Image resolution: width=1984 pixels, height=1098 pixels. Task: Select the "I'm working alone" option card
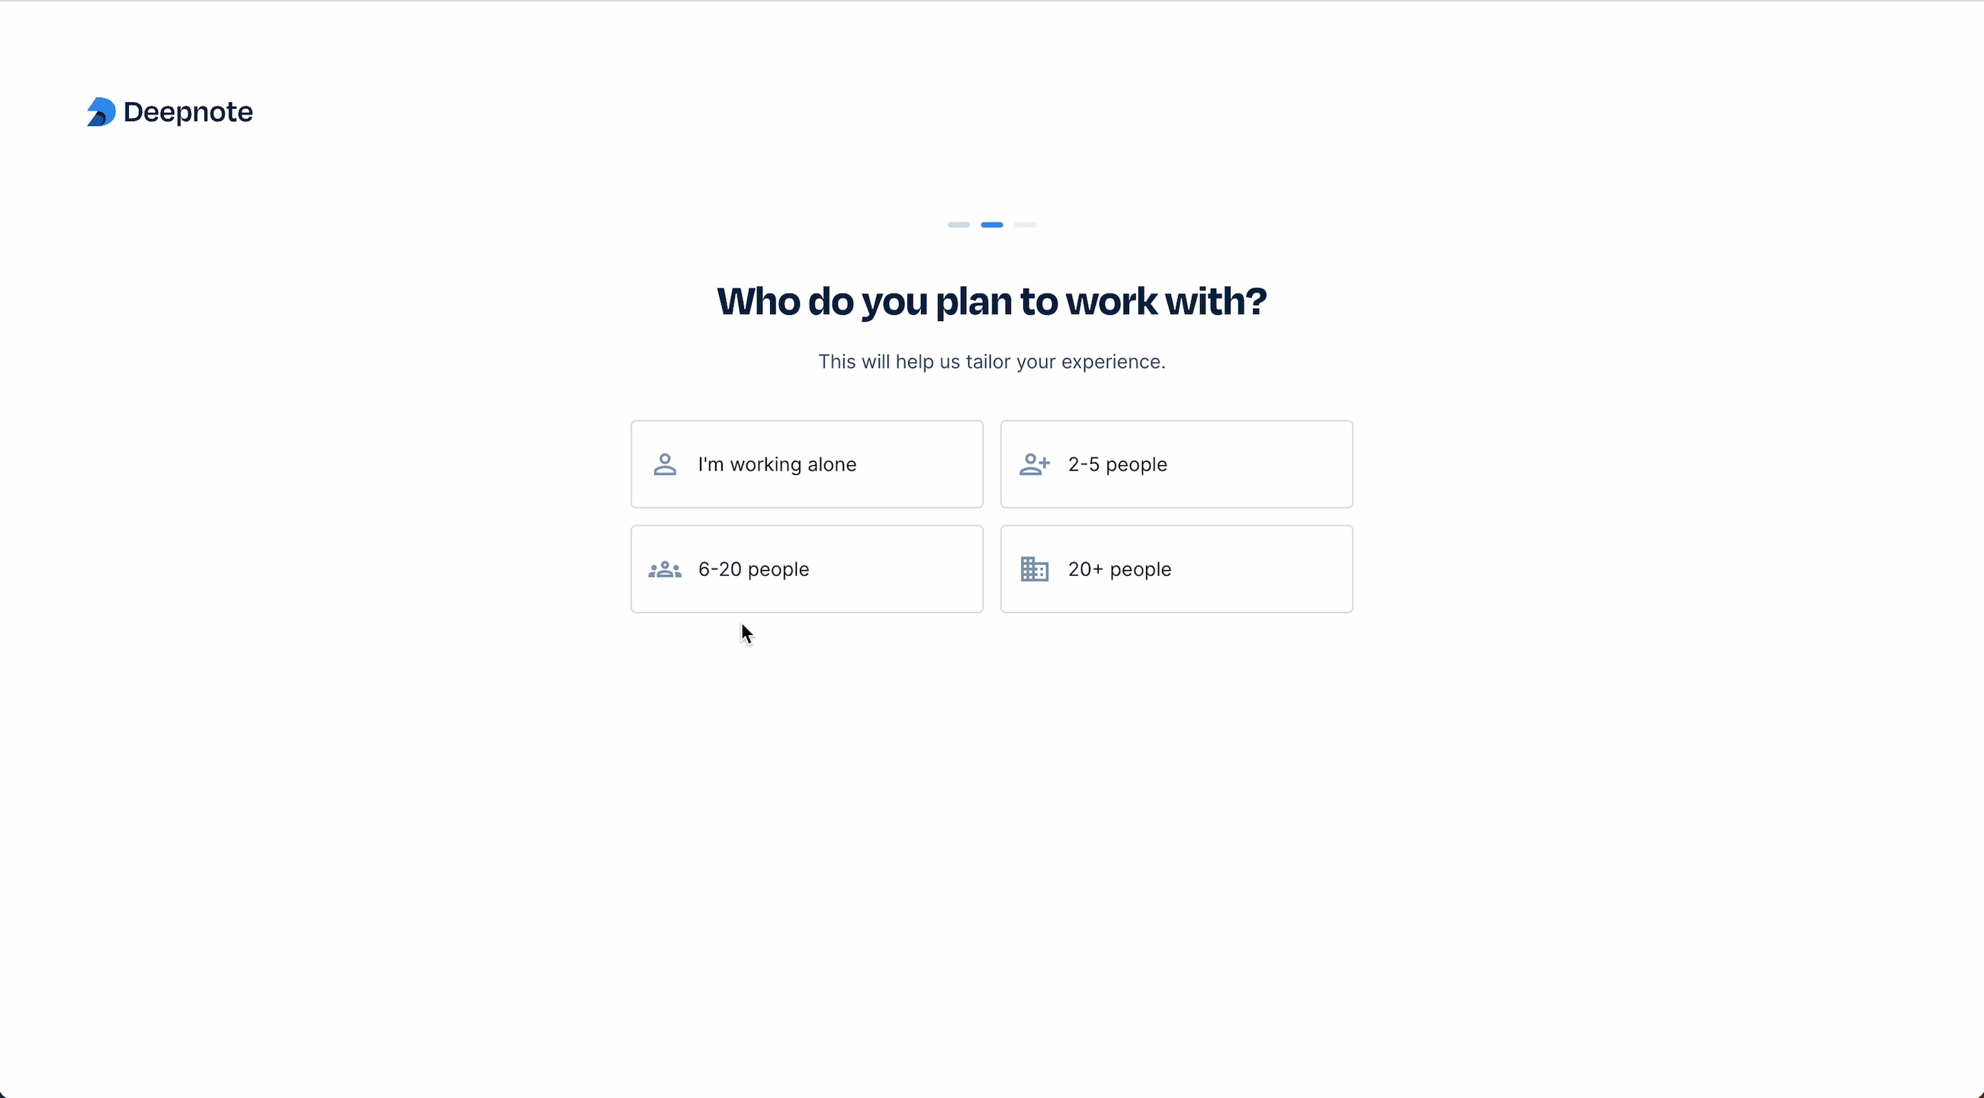[x=807, y=464]
